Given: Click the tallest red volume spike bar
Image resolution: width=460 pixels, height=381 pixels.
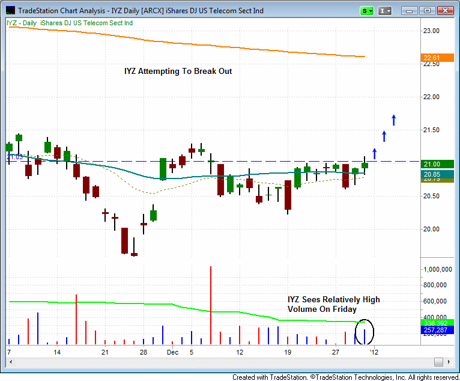Looking at the screenshot, I should coord(211,305).
